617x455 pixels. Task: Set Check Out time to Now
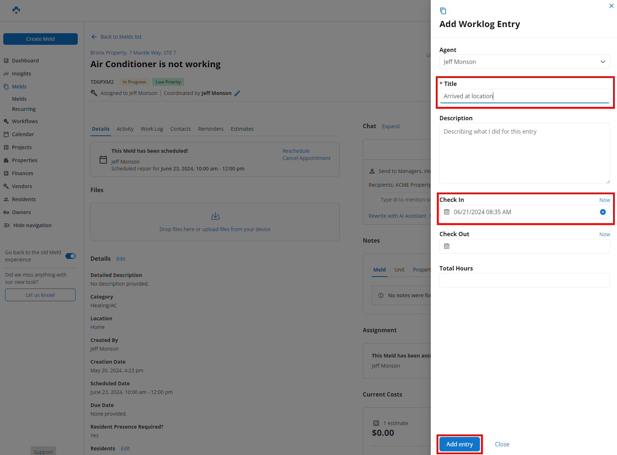[x=604, y=234]
